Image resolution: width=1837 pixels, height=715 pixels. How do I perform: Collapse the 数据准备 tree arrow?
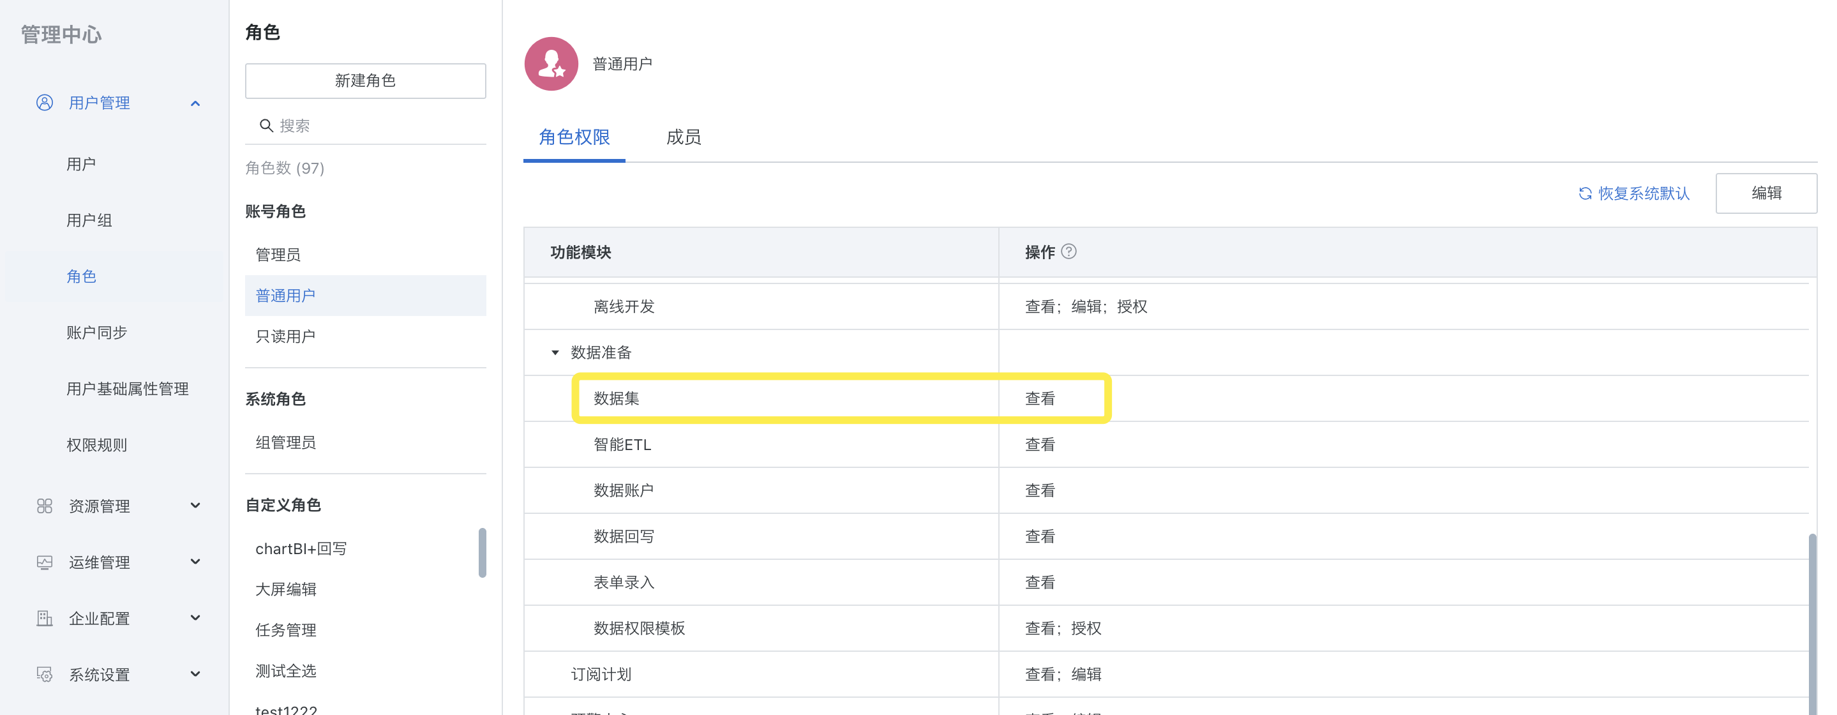[x=555, y=352]
